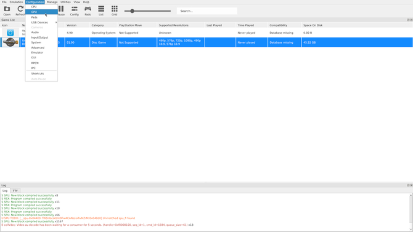Open the Utilities menu
The width and height of the screenshot is (413, 232).
(65, 2)
